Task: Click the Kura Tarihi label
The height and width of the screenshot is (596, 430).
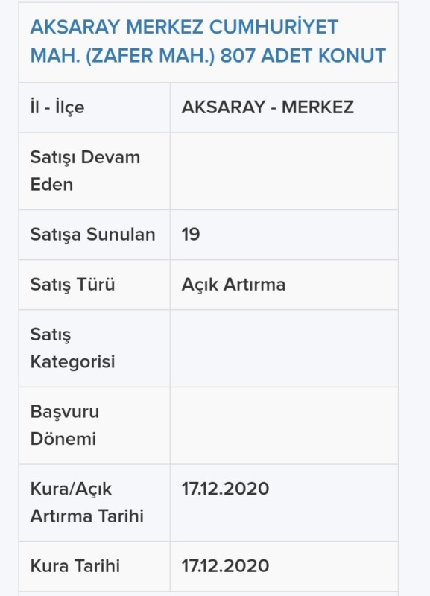Action: (x=75, y=565)
